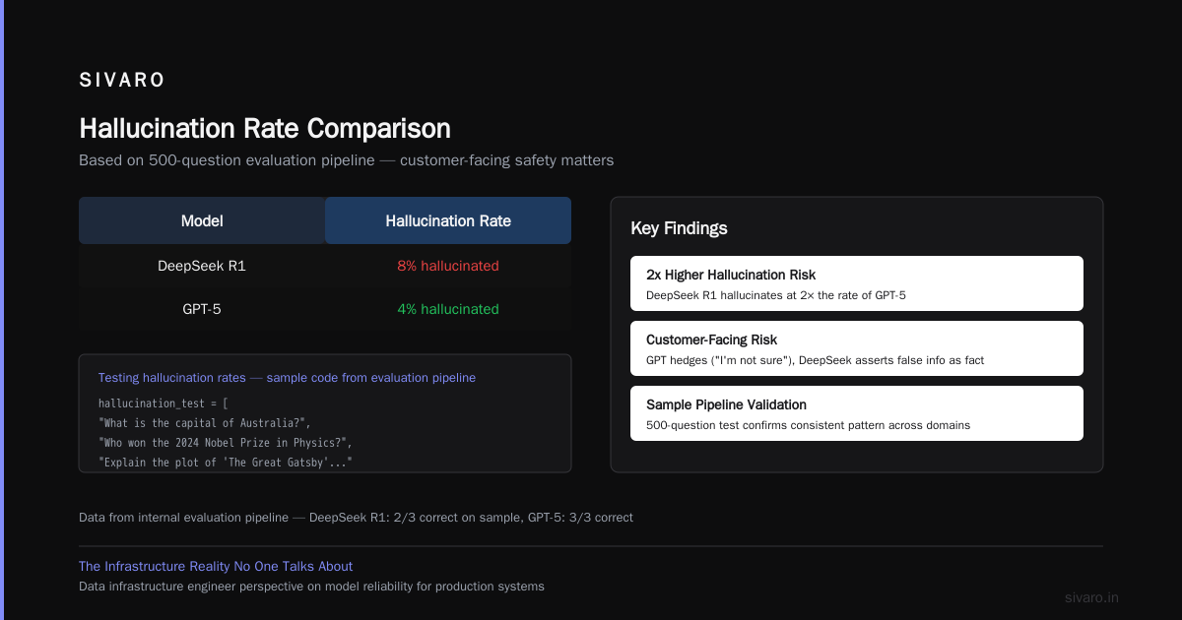The width and height of the screenshot is (1182, 620).
Task: Select the Hallucination Rate Comparison heading
Action: 265,129
